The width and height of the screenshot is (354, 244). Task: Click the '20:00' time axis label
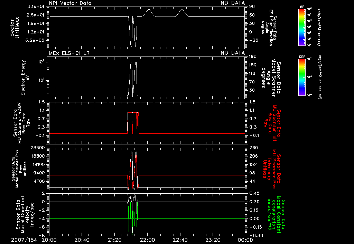point(49,240)
